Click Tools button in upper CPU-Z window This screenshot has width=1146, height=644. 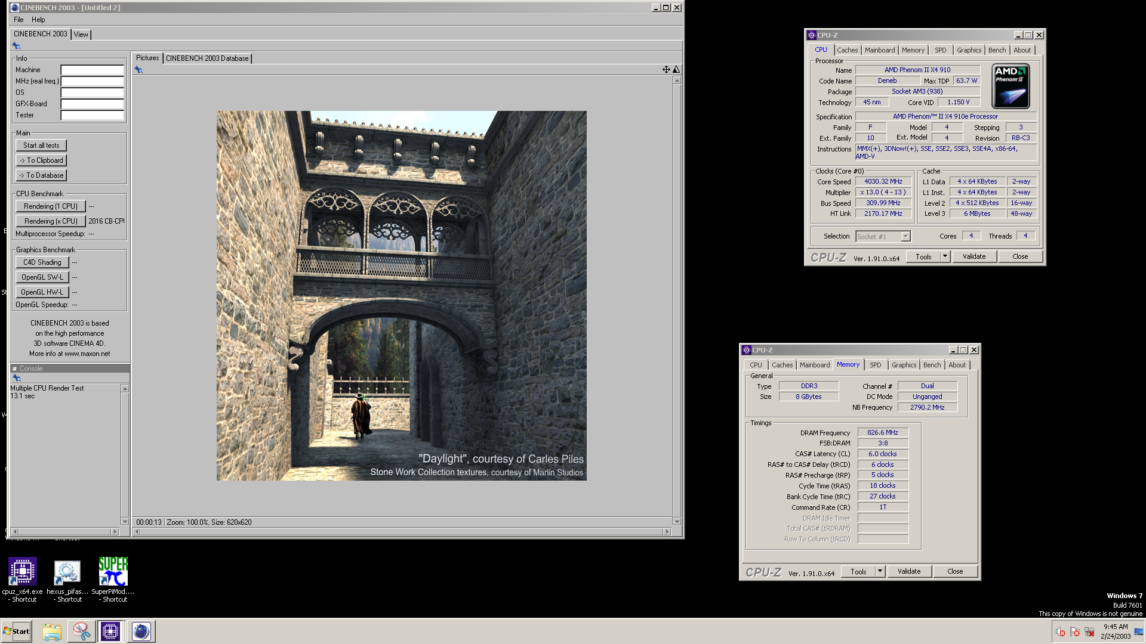tap(923, 256)
